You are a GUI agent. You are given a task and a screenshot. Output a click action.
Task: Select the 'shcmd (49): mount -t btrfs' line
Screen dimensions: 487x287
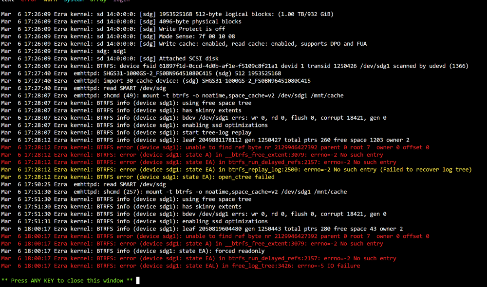(x=172, y=95)
